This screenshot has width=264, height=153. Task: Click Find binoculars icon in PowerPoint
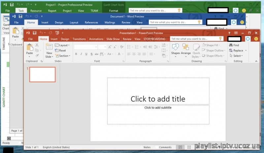[x=231, y=45]
